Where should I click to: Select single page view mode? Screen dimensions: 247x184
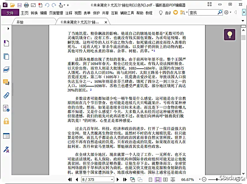pos(150,179)
